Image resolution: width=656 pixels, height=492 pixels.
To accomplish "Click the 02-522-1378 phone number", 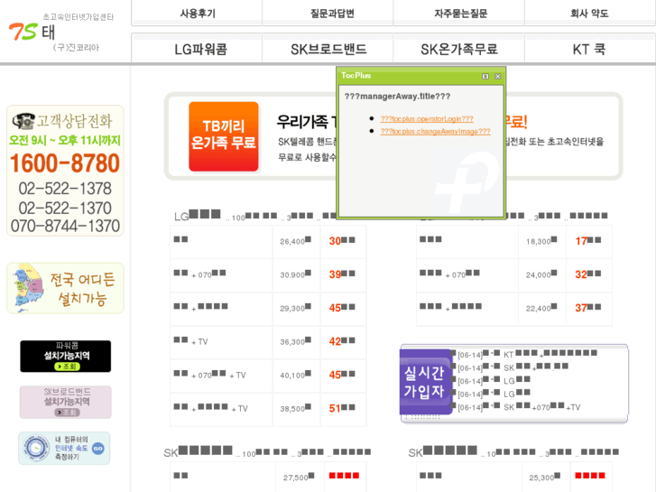I will (x=65, y=189).
